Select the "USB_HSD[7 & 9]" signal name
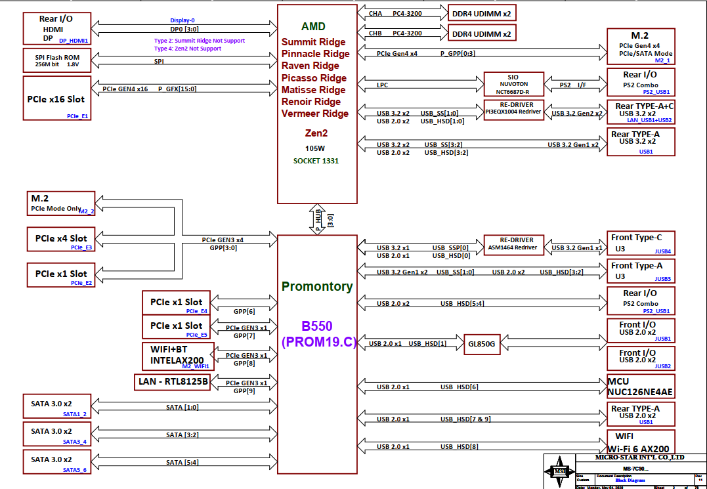Screen dimensions: 707x489 pyautogui.click(x=465, y=419)
